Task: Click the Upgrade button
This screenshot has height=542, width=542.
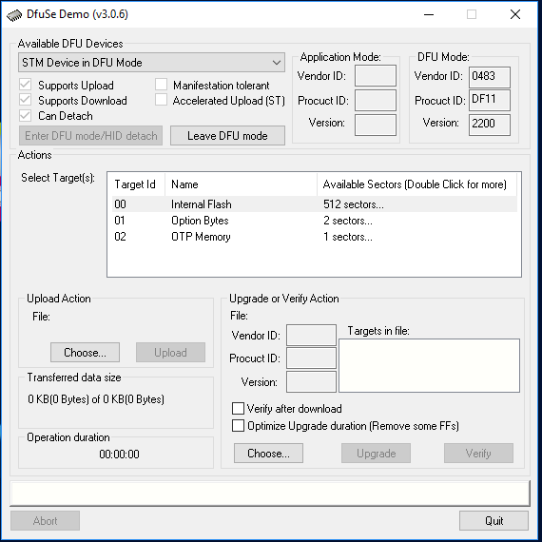Action: [x=377, y=453]
